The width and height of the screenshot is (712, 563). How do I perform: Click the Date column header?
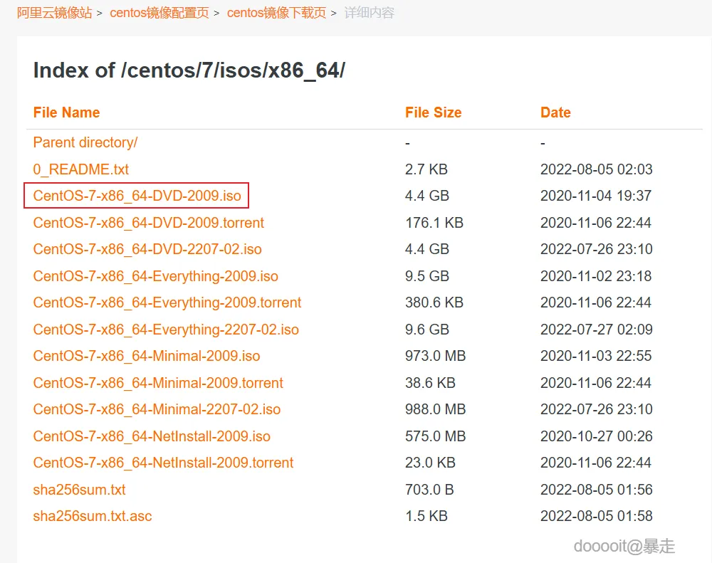(x=555, y=112)
